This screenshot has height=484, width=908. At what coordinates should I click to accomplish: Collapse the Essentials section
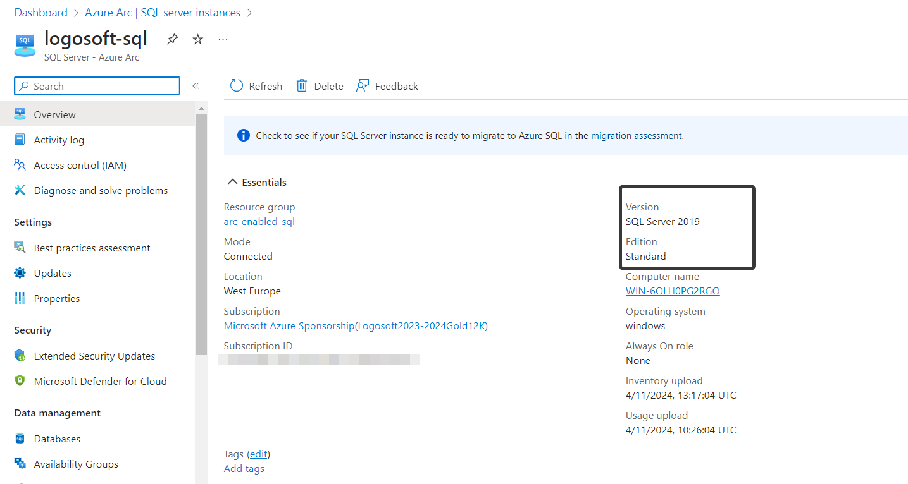[x=232, y=182]
